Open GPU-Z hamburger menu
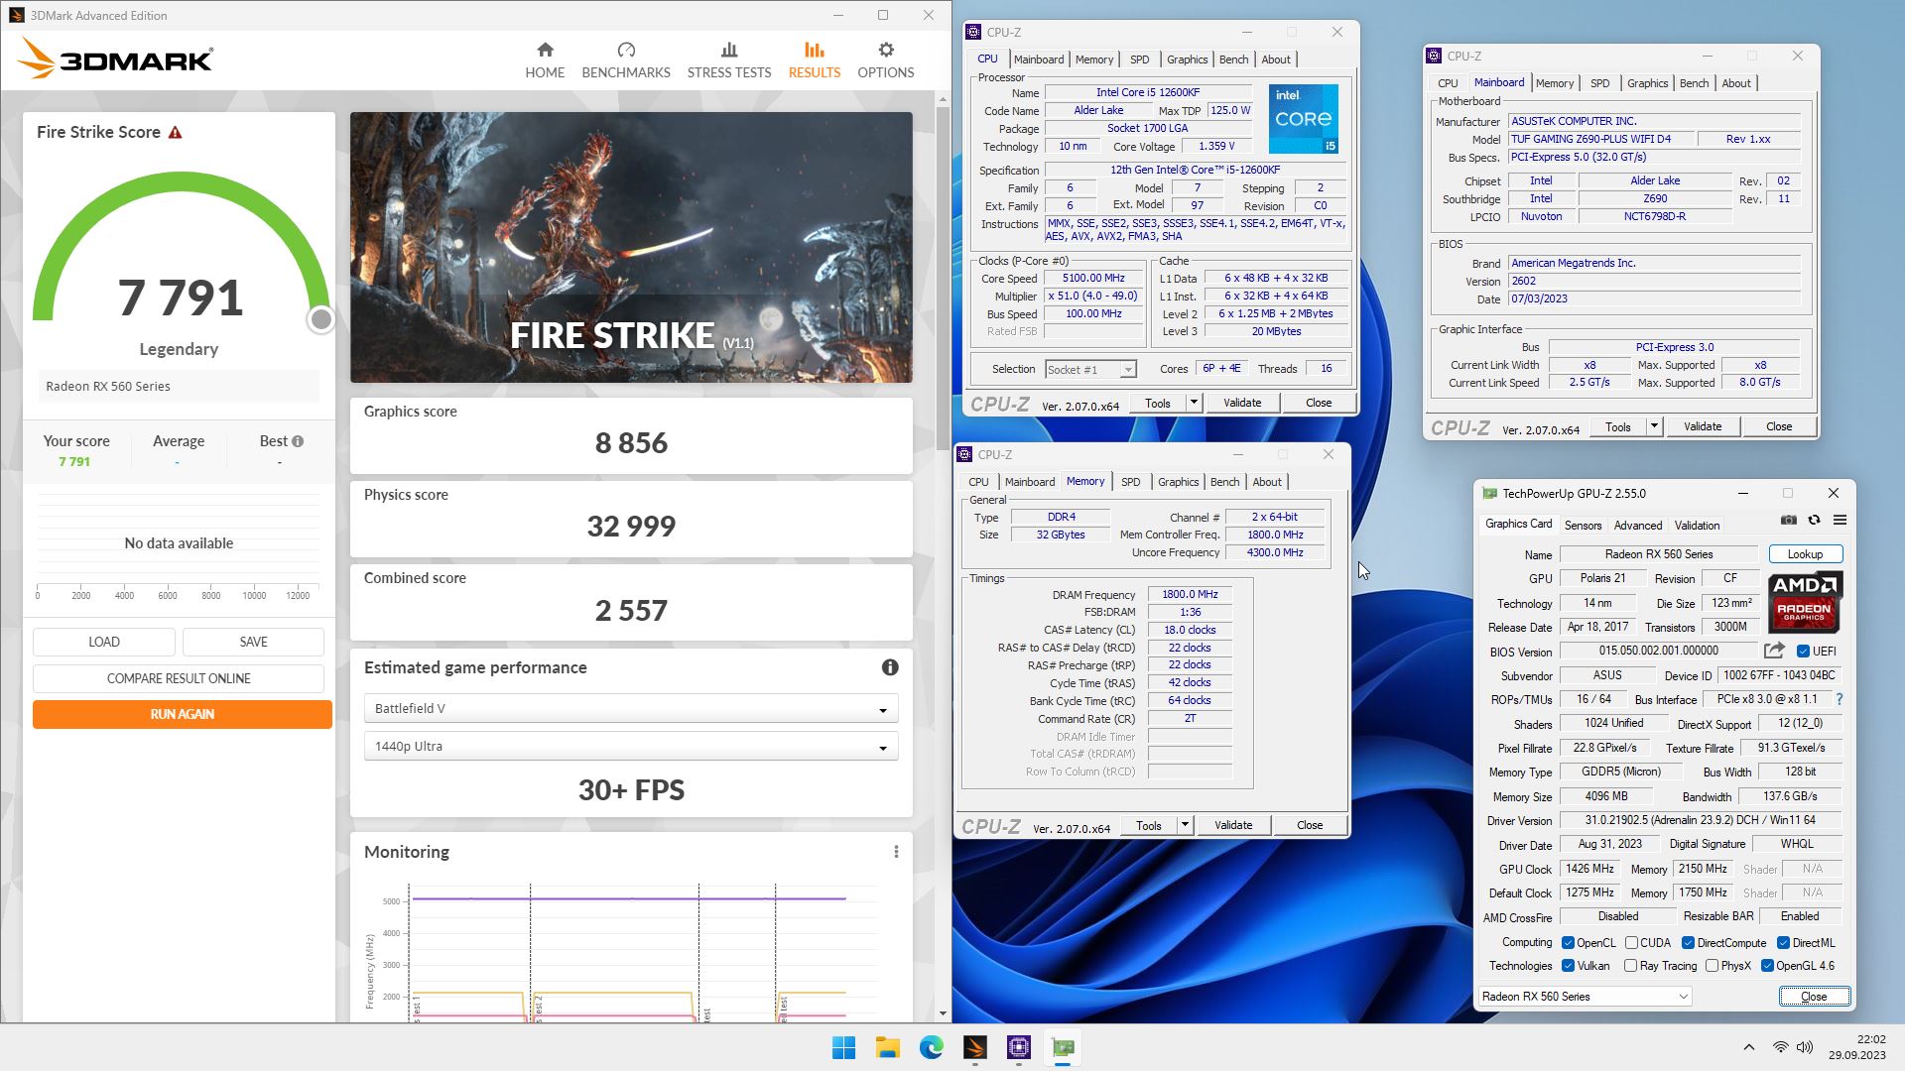This screenshot has width=1905, height=1071. click(1840, 520)
